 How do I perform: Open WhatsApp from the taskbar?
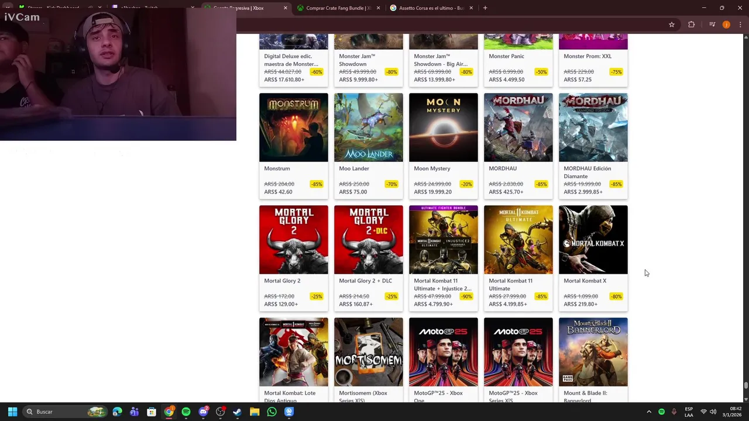(x=272, y=412)
